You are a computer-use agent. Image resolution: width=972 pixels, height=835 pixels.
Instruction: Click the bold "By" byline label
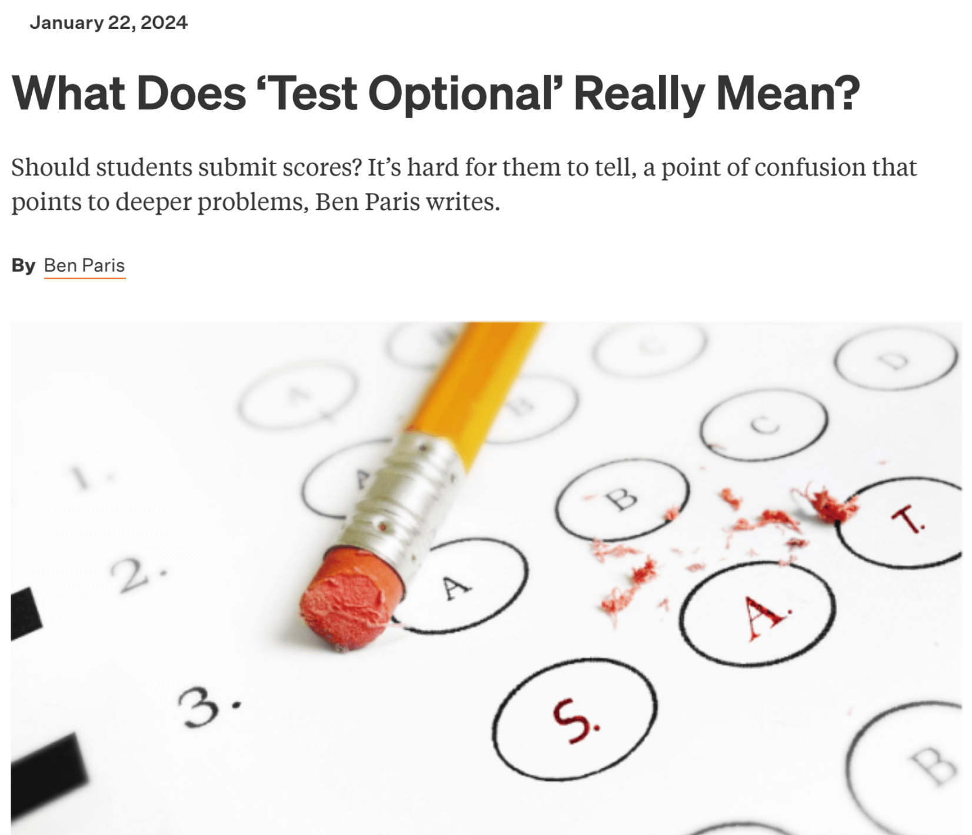click(x=24, y=265)
